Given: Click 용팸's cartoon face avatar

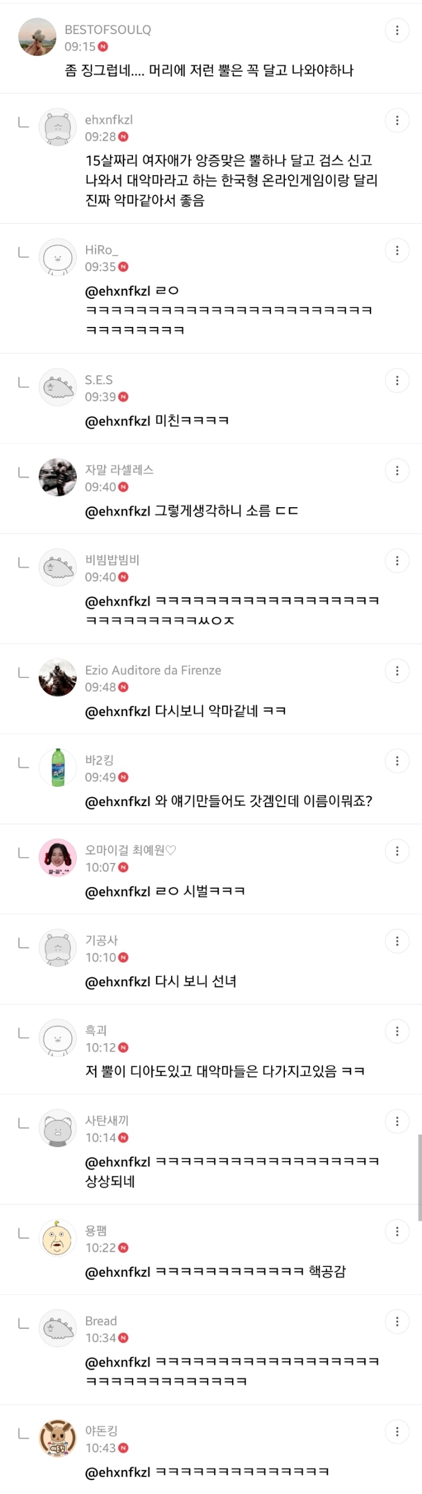Looking at the screenshot, I should [x=57, y=1239].
